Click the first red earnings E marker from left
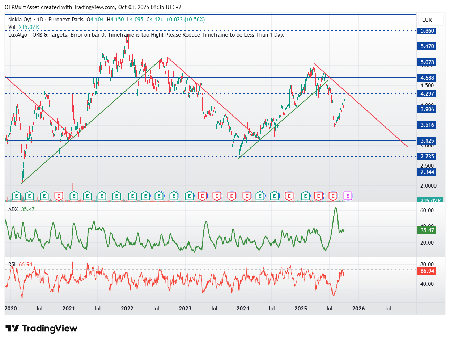 [x=59, y=196]
